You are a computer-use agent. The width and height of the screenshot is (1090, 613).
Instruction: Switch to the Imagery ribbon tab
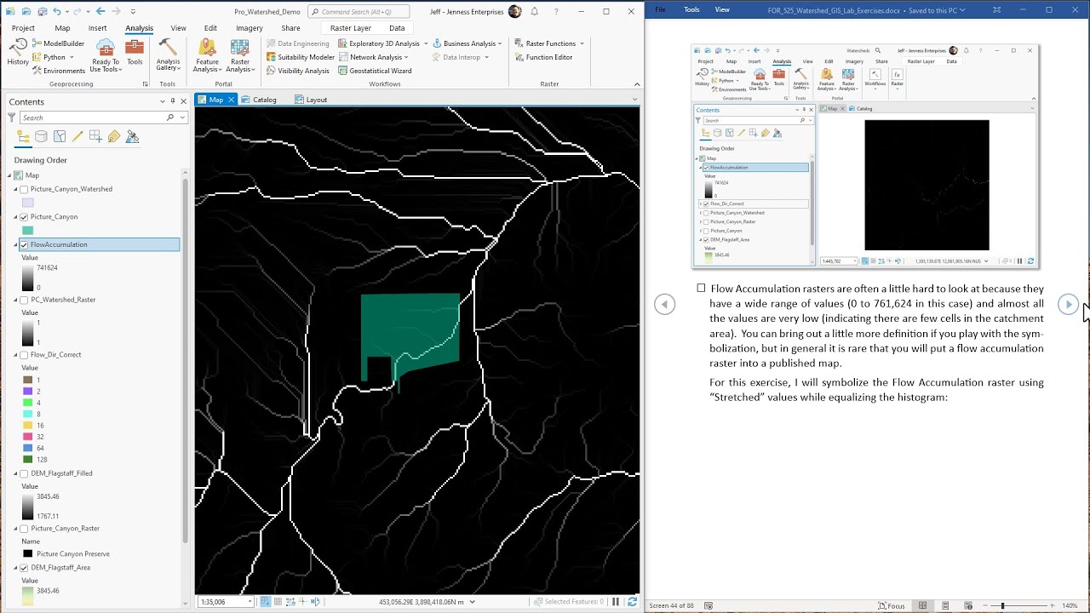[x=250, y=28]
